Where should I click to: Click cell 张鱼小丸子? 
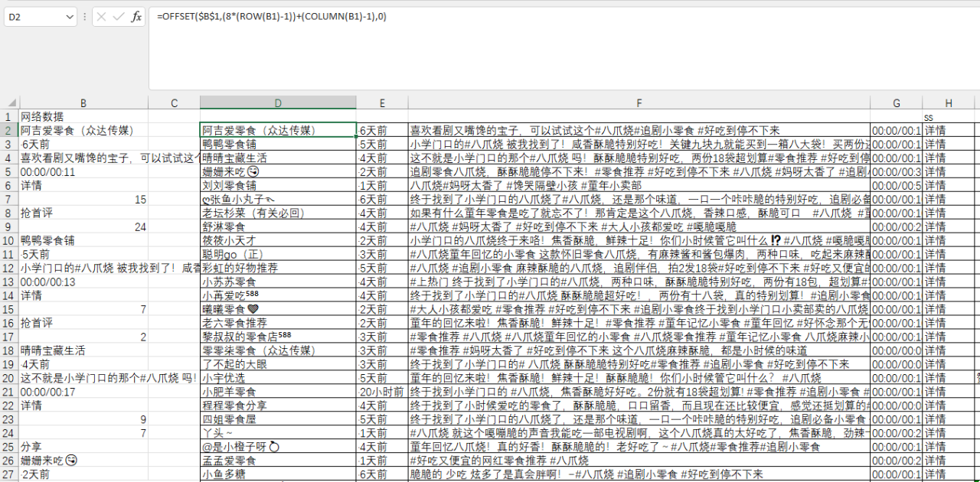pos(278,200)
